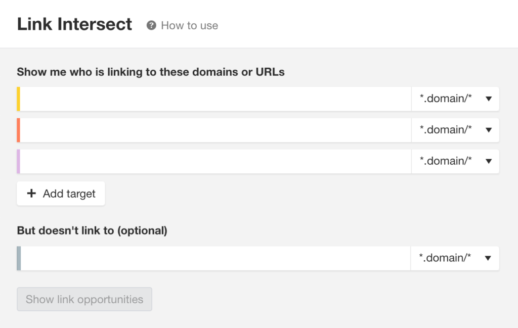Click the purple-marked third target input field
The width and height of the screenshot is (518, 328).
(x=215, y=161)
